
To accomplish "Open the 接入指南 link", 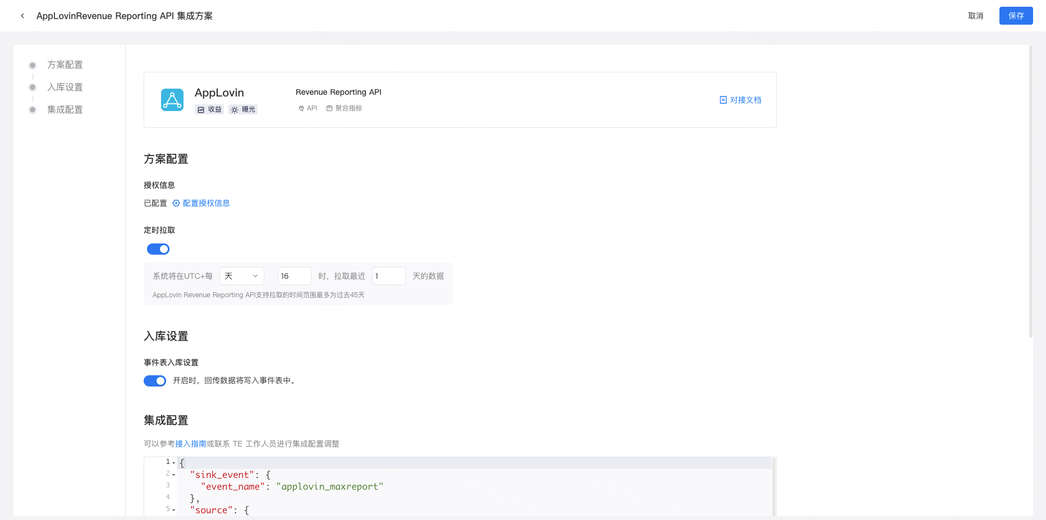I will pyautogui.click(x=191, y=444).
